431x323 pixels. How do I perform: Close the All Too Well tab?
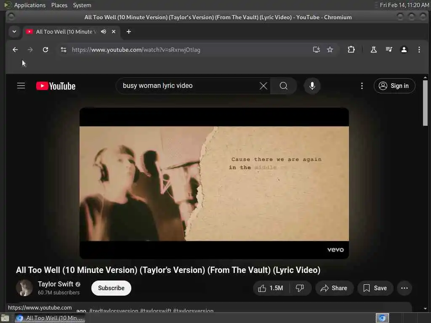(x=114, y=32)
